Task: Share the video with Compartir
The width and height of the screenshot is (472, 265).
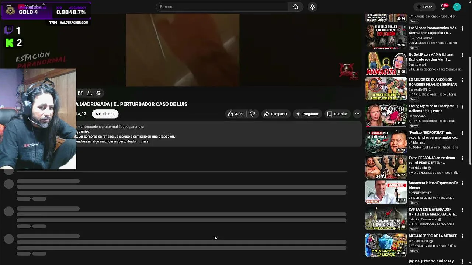Action: click(x=275, y=114)
